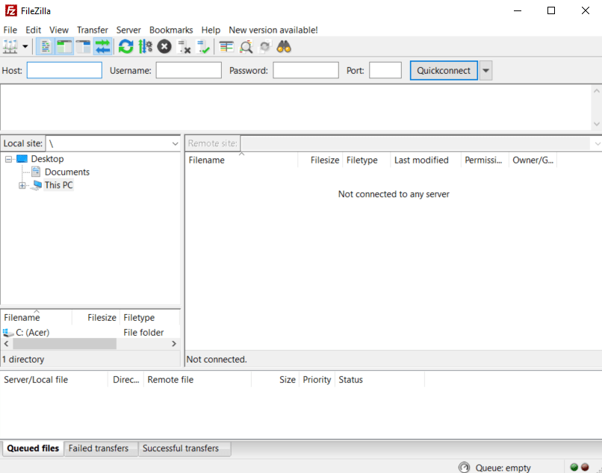Viewport: 602px width, 473px height.
Task: Click the Host input field
Action: point(64,70)
